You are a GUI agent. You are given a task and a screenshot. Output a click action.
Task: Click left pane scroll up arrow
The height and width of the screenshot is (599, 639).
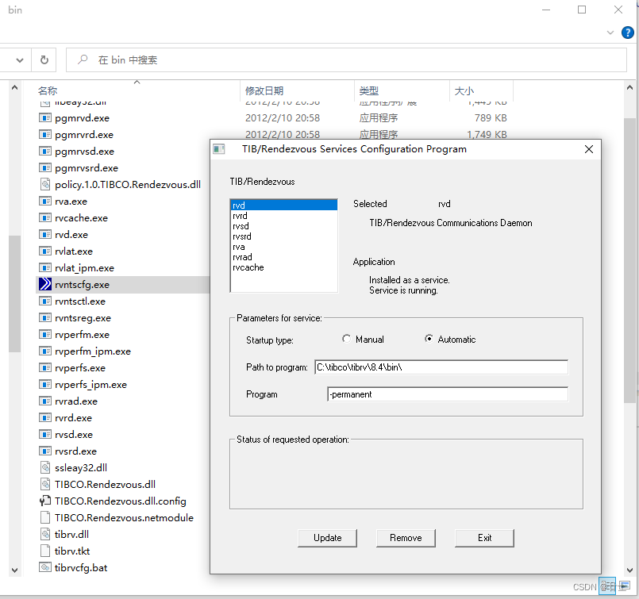(14, 87)
